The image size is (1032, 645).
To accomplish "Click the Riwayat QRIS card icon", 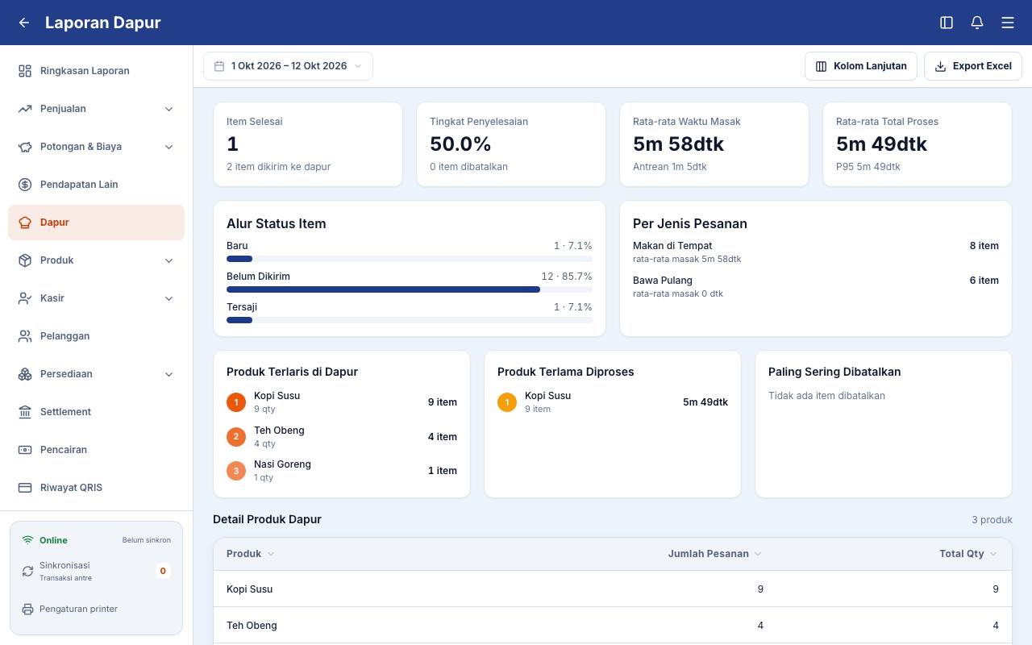I will (x=25, y=488).
